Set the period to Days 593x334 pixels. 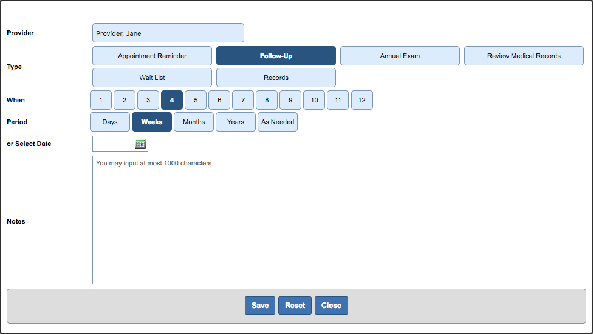pyautogui.click(x=110, y=122)
